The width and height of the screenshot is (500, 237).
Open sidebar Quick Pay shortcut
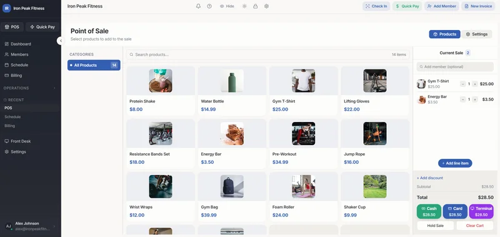42,27
